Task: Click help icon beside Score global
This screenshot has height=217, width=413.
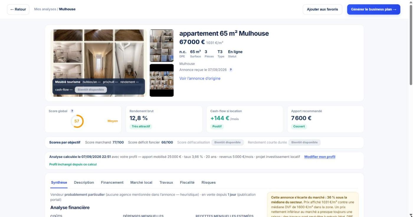Action: [72, 111]
